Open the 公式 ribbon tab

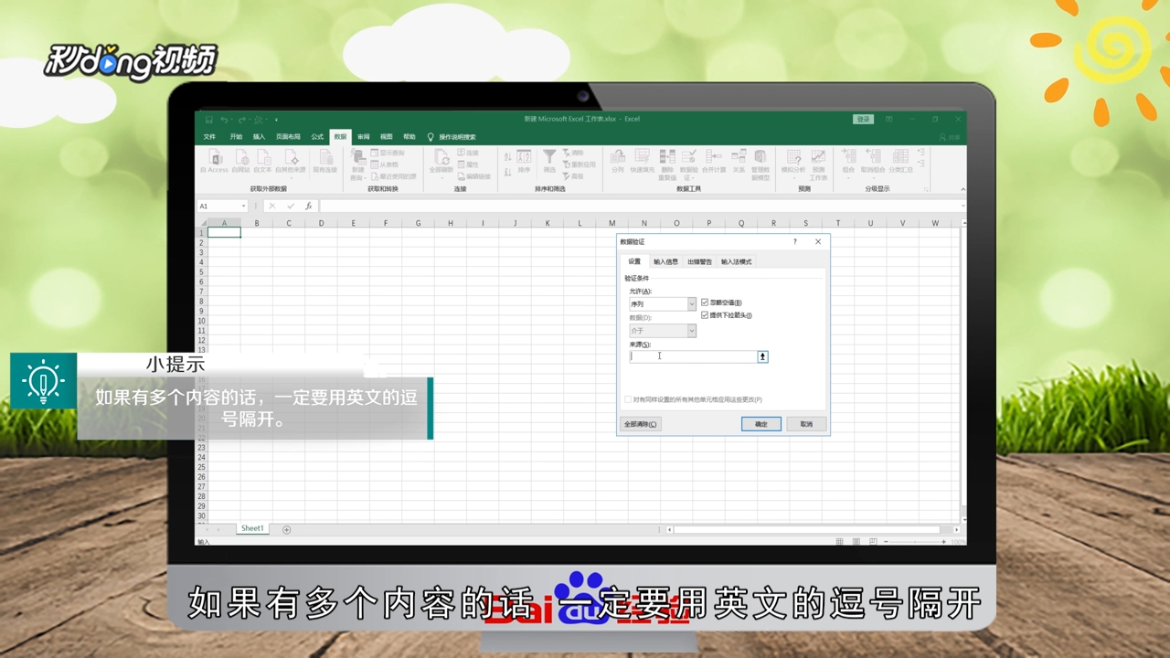pos(316,135)
